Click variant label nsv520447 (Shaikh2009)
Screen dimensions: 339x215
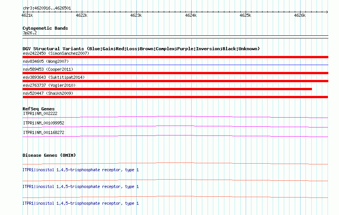(48, 93)
